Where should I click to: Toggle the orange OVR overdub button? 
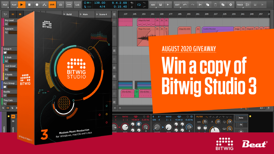click(x=52, y=5)
